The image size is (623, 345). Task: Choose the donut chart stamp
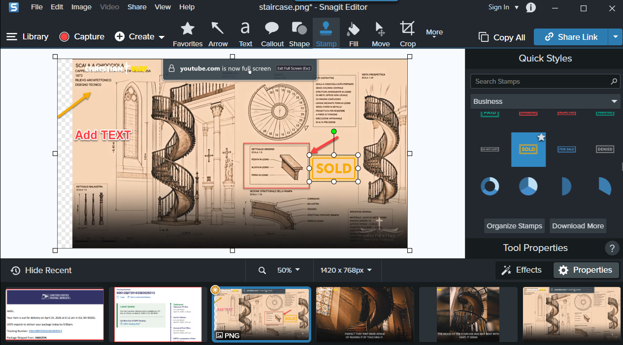coord(490,187)
